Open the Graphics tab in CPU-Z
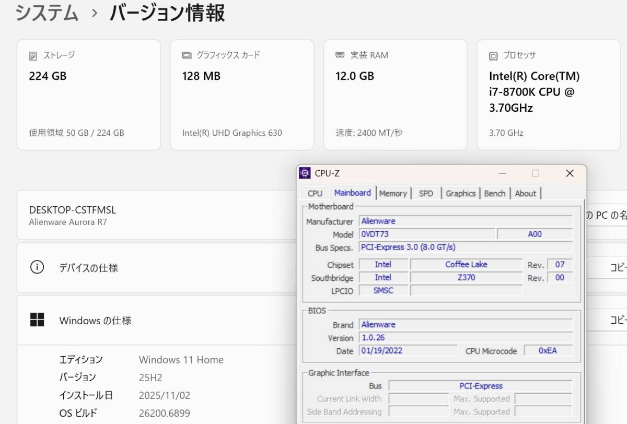Screen dimensions: 627x424 point(460,193)
